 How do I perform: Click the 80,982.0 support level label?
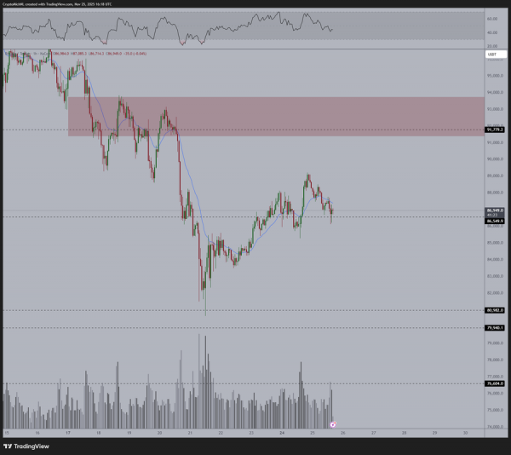tap(495, 310)
